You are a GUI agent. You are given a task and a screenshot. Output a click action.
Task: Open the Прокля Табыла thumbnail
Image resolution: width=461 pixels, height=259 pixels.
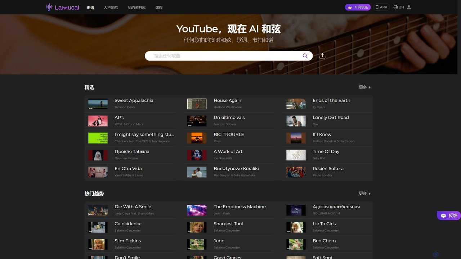click(x=98, y=155)
